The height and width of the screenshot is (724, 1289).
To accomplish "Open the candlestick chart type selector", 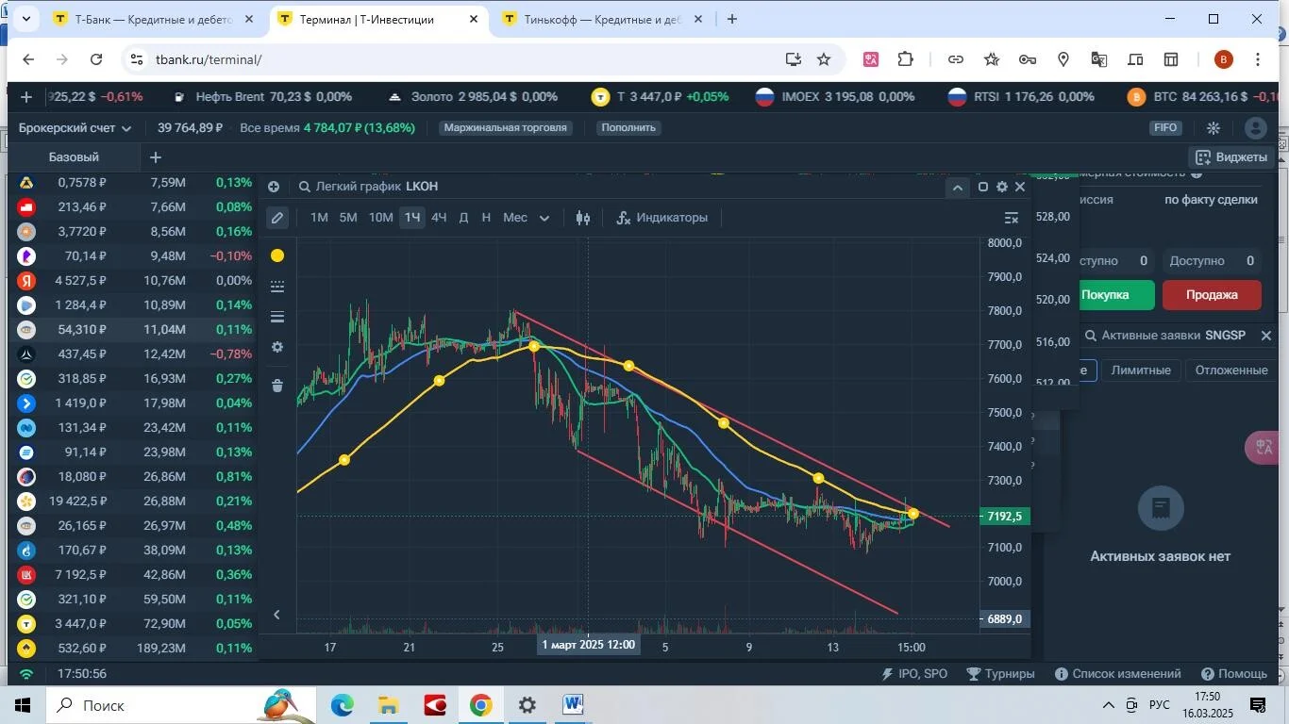I will [583, 218].
